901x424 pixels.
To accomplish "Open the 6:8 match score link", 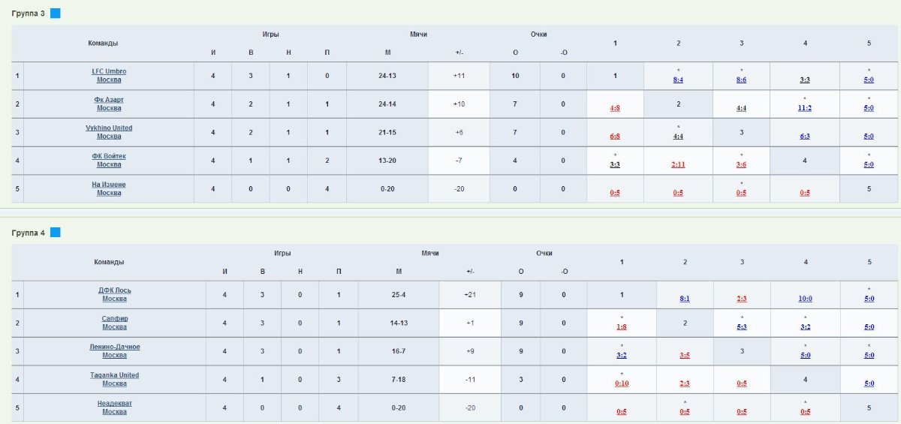I will pos(615,137).
